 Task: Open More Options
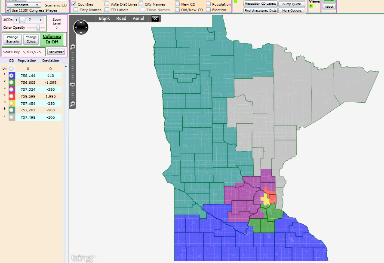coord(292,10)
